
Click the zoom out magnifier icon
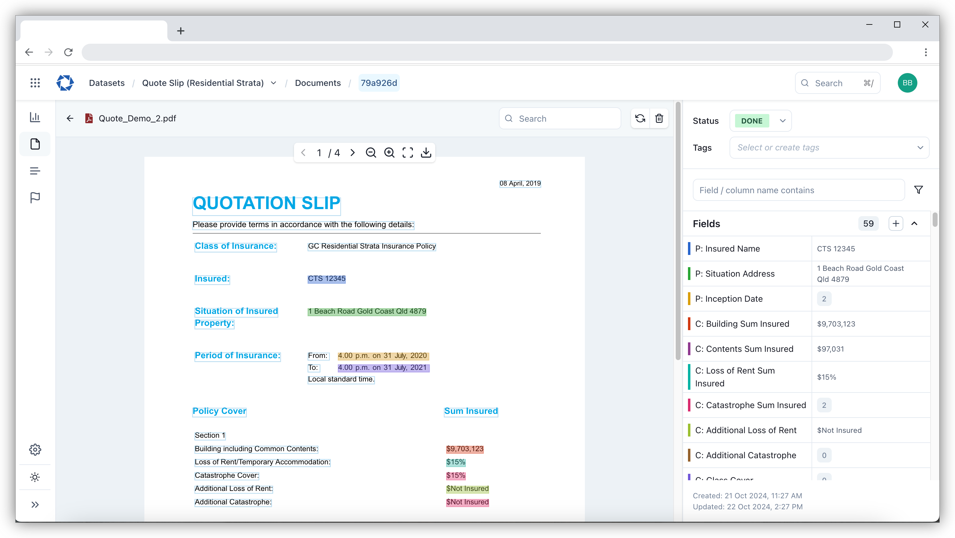tap(371, 153)
